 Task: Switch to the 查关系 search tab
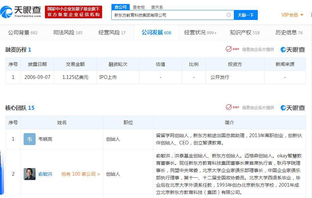click(157, 7)
